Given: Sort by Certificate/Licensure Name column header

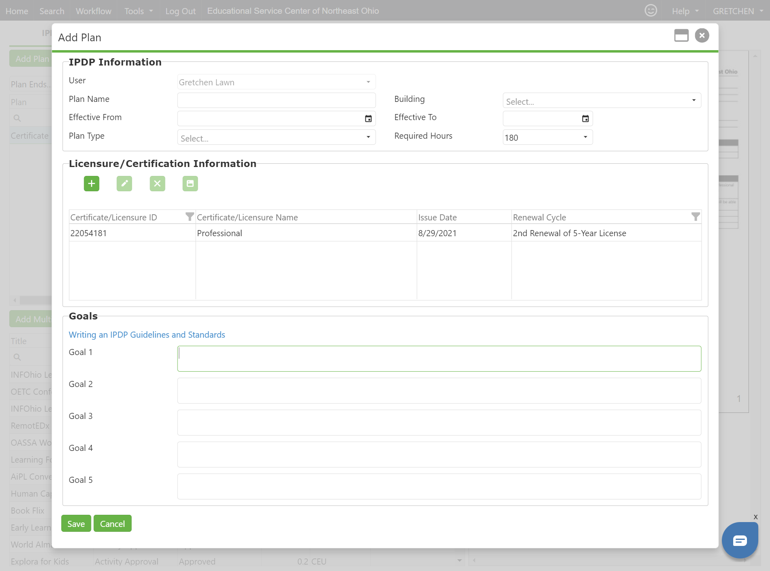Looking at the screenshot, I should (x=306, y=217).
